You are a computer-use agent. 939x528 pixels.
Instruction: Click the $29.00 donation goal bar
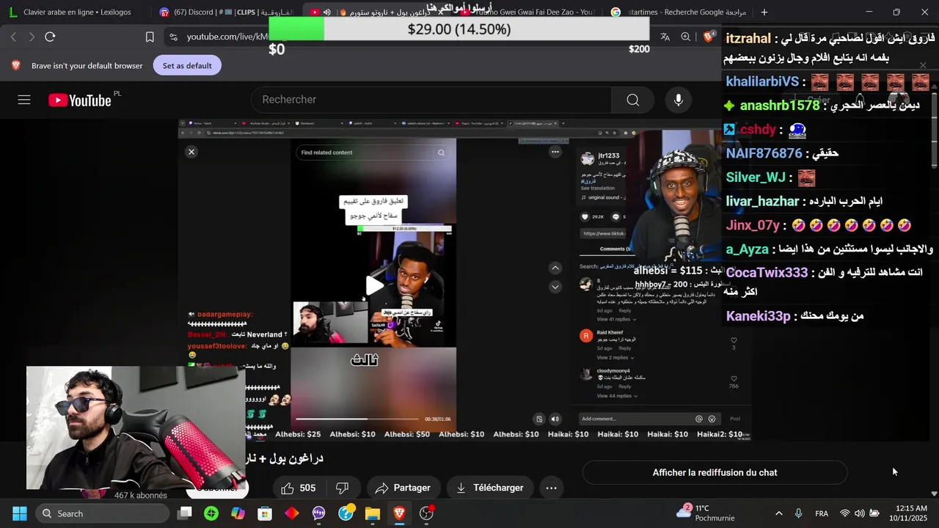[x=459, y=29]
